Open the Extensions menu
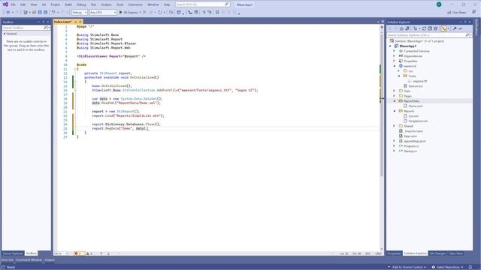This screenshot has height=270, width=481. (x=135, y=4)
